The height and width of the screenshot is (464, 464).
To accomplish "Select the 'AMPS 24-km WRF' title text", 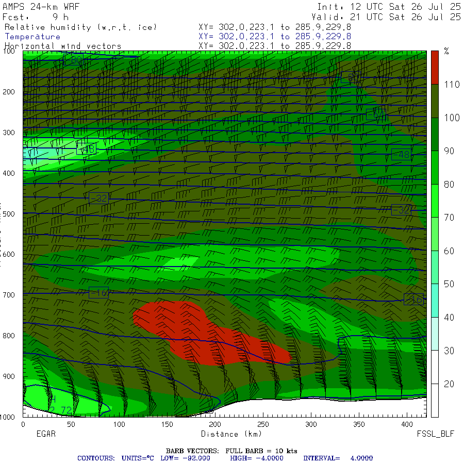I will pyautogui.click(x=41, y=7).
